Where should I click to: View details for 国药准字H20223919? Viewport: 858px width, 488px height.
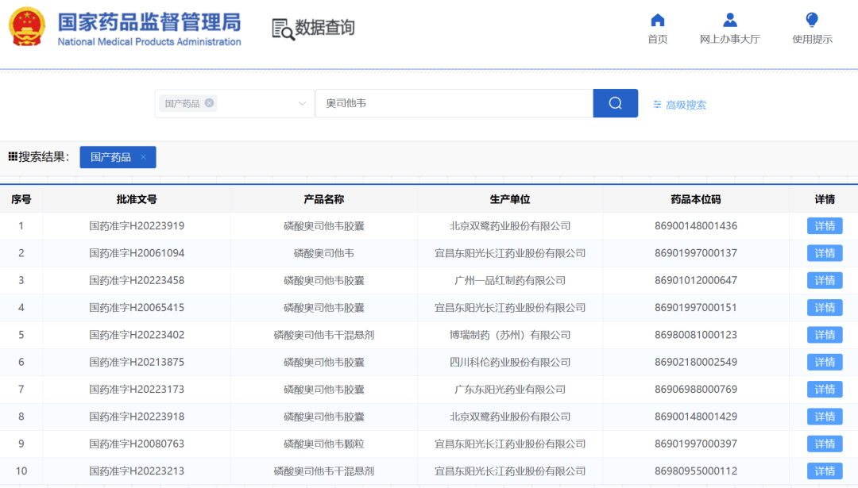(x=825, y=225)
